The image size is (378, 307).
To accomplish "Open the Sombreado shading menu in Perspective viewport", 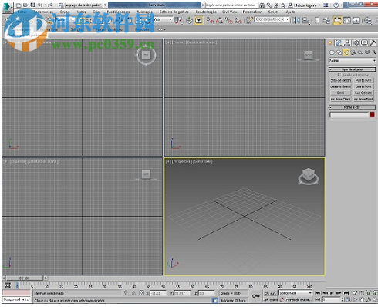I will click(203, 161).
